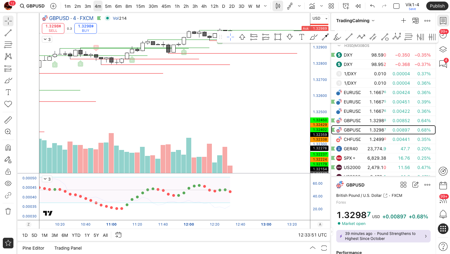Open forecasting and measurement tools in left toolbar
This screenshot has height=254, width=450.
tap(8, 68)
